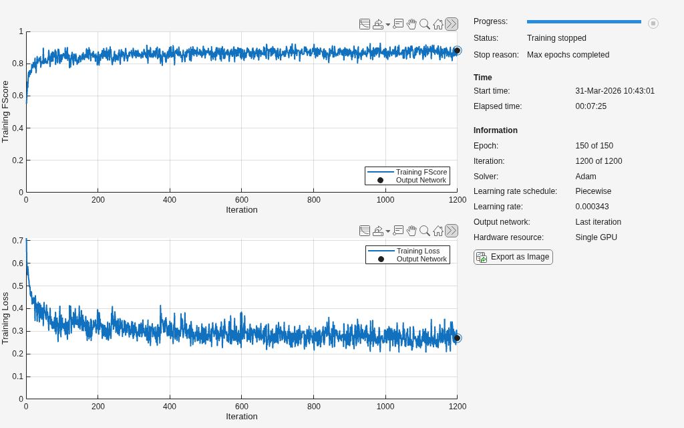
Task: Open export dropdown arrow above Loss plot
Action: tap(388, 231)
